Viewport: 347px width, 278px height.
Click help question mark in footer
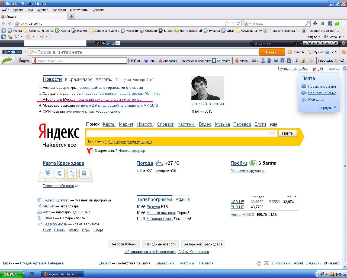(259, 263)
